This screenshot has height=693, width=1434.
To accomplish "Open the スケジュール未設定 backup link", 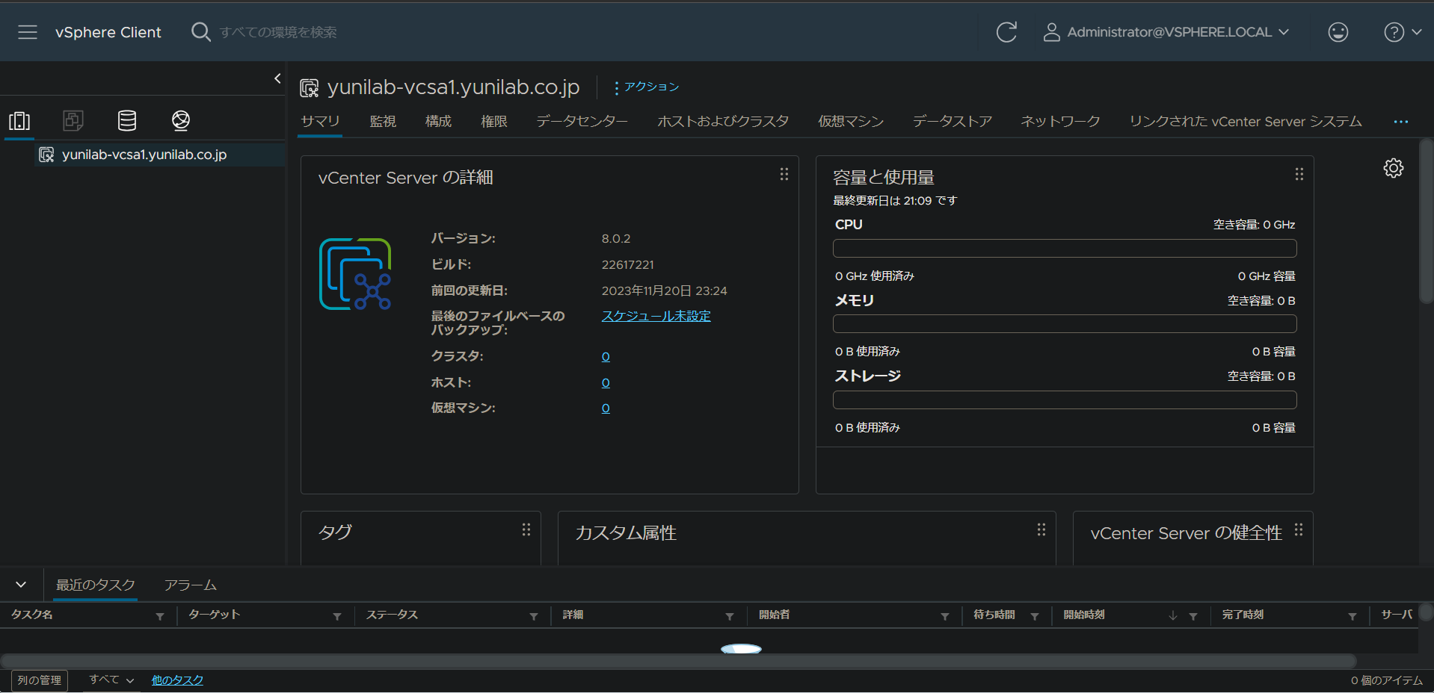I will 656,316.
